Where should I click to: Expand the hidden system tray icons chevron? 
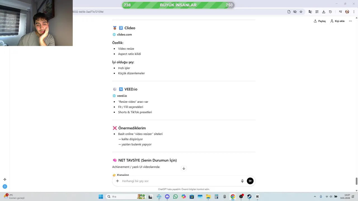(x=315, y=197)
